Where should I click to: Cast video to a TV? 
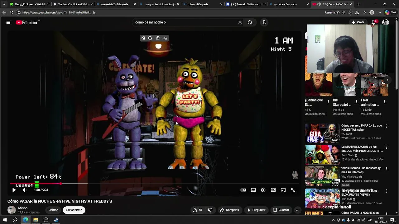tap(283, 190)
